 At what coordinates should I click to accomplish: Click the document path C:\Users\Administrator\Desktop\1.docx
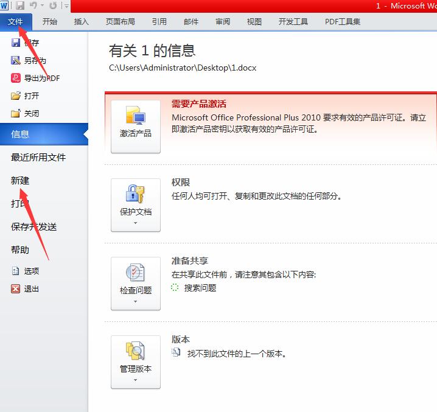pyautogui.click(x=183, y=68)
